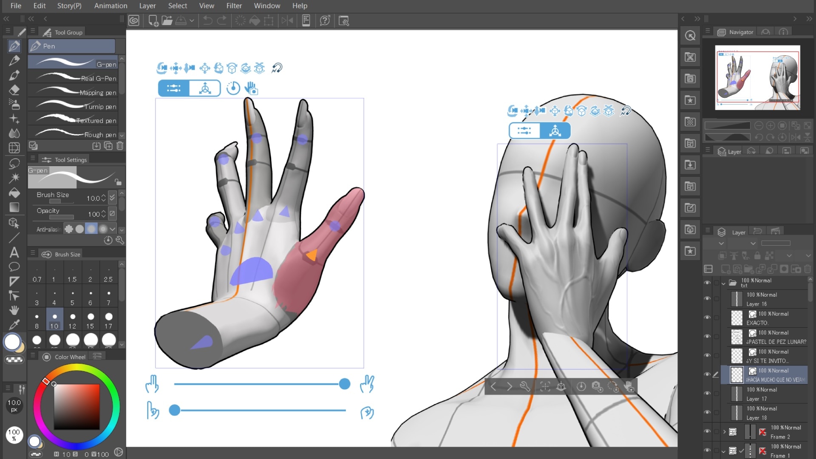
Task: Hide the EXACTO layer with its eye icon
Action: point(707,317)
